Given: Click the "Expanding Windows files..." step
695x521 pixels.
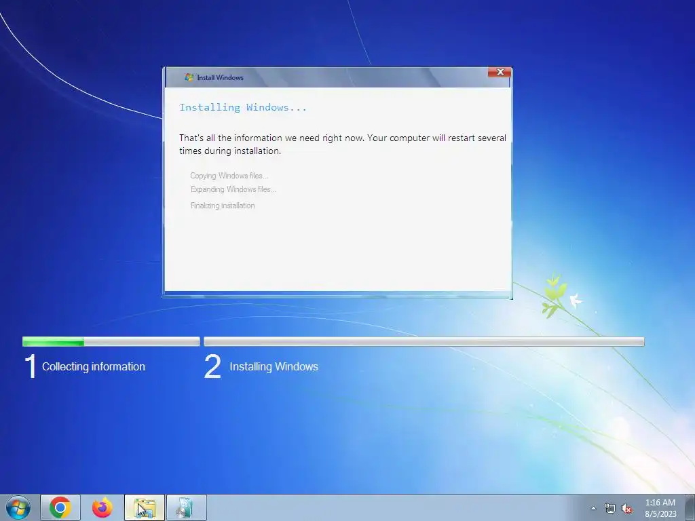Looking at the screenshot, I should (x=233, y=189).
